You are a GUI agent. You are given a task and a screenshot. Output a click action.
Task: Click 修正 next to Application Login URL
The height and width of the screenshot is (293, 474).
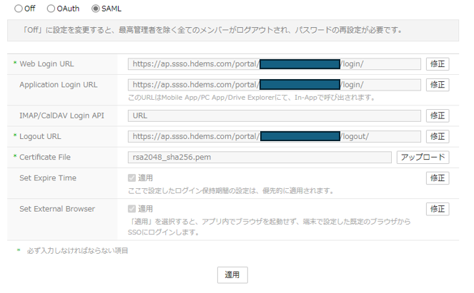(x=438, y=85)
